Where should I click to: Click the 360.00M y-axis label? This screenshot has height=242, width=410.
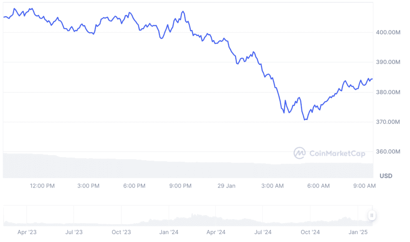[388, 152]
